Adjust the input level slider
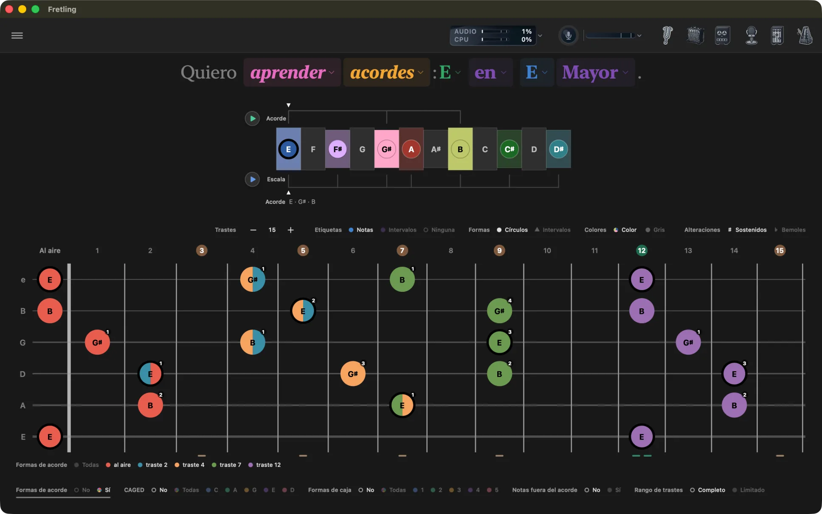Screen dimensions: 822x514 tap(611, 35)
